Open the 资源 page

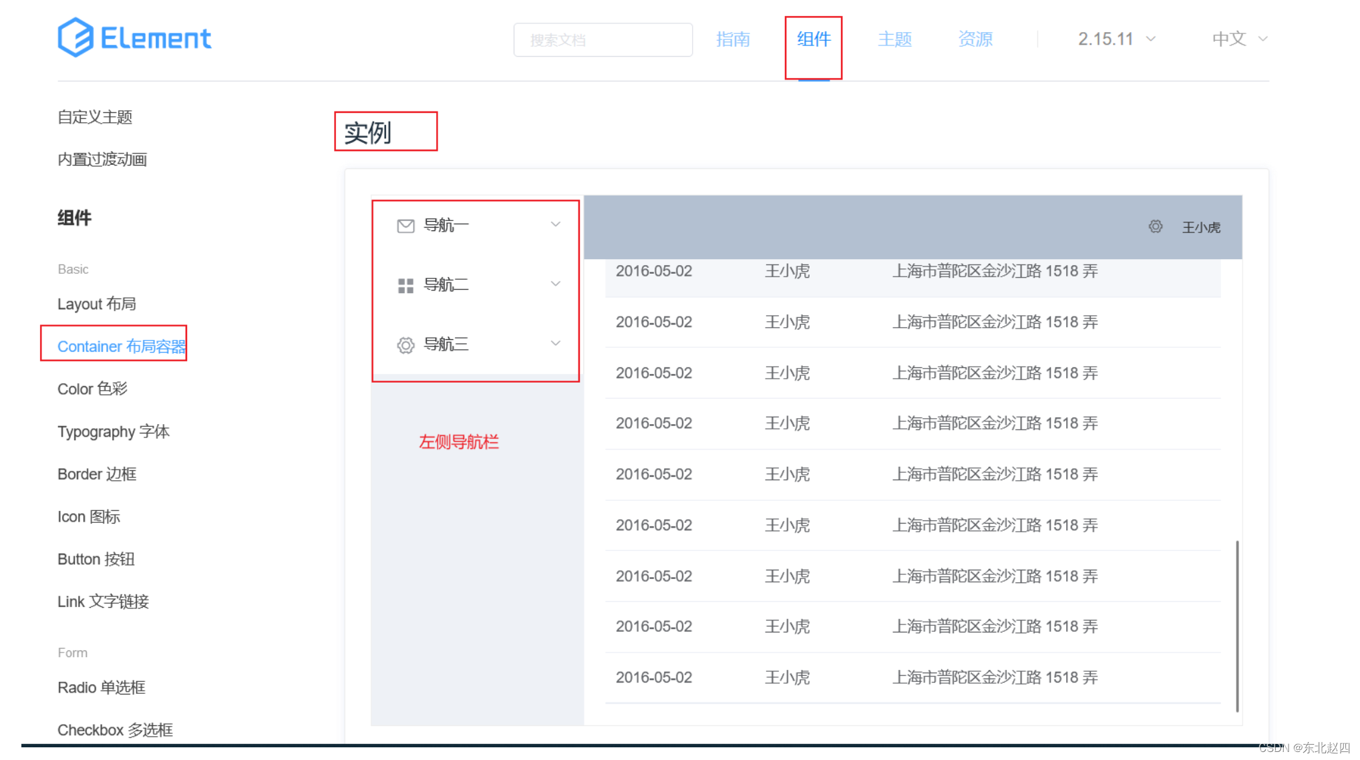click(975, 39)
